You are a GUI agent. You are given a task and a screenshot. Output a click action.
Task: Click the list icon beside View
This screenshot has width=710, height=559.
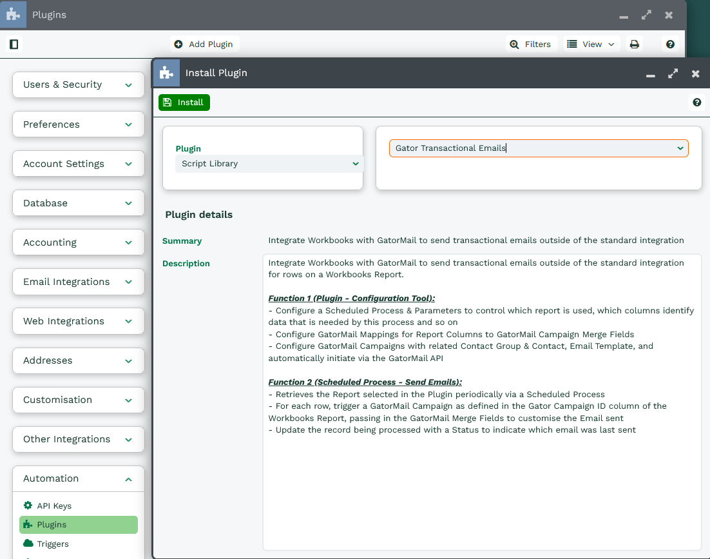(572, 44)
